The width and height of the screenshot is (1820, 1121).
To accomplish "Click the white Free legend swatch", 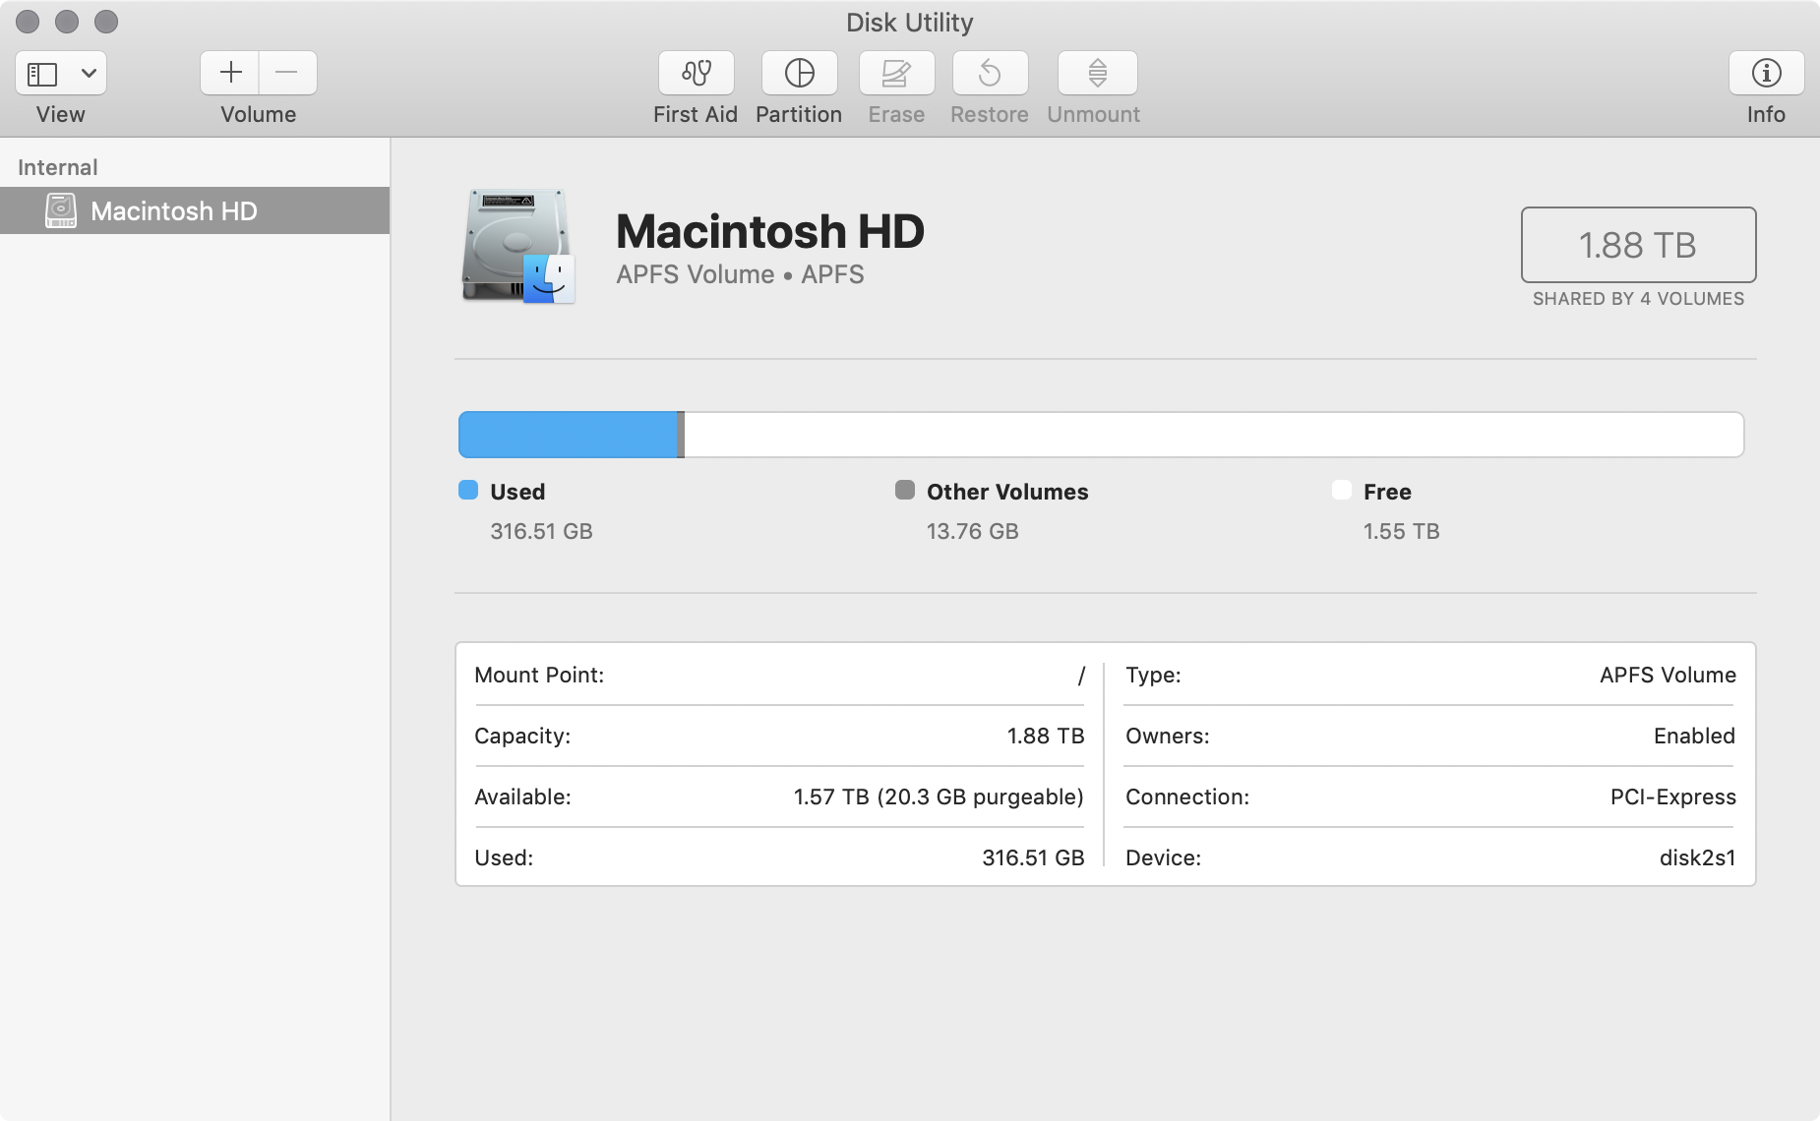I will click(1342, 490).
